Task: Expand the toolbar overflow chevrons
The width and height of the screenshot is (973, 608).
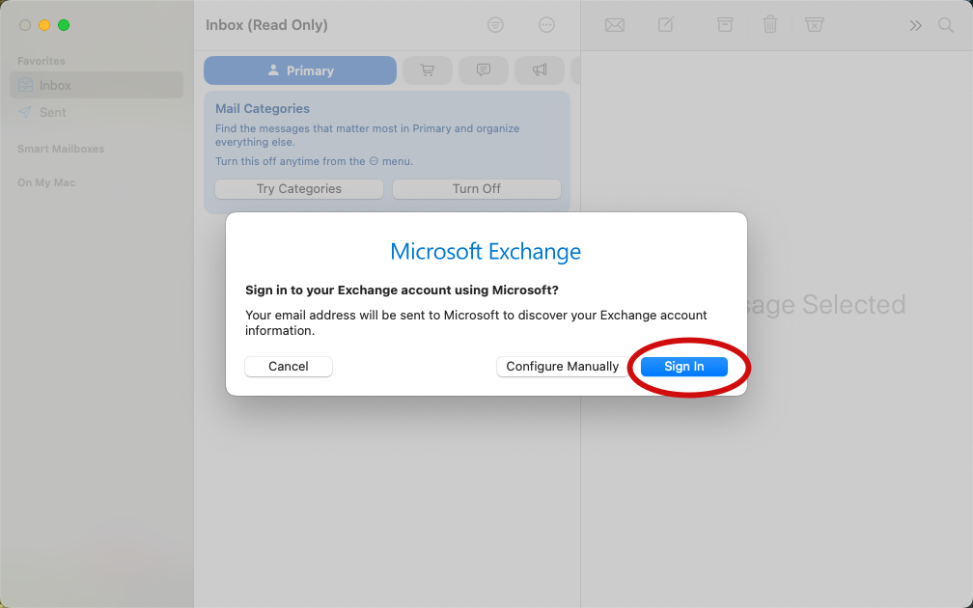Action: click(915, 25)
